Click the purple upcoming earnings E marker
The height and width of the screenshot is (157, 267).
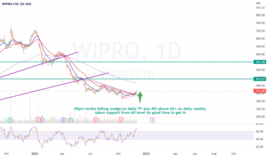click(152, 120)
